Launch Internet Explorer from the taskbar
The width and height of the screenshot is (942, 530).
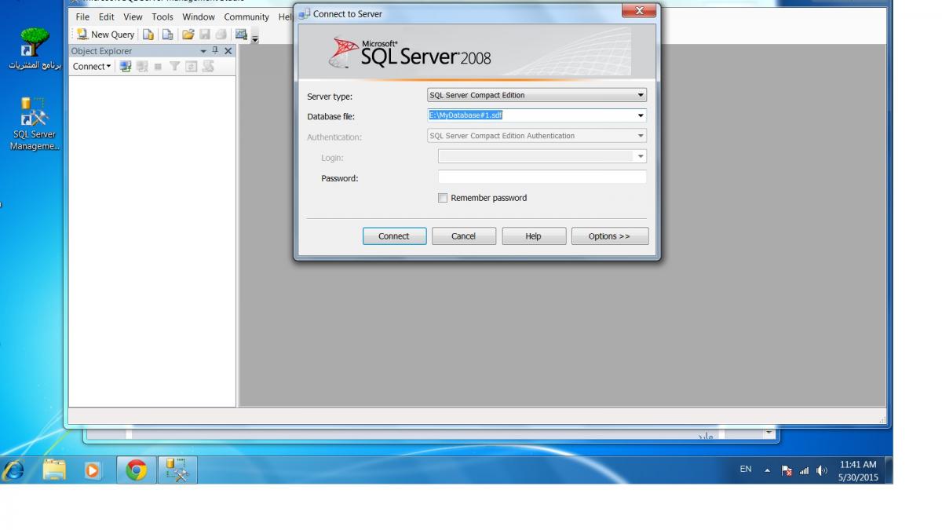(x=13, y=470)
